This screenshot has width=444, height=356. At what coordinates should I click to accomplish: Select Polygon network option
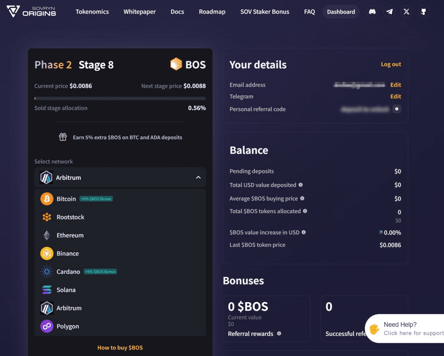click(120, 327)
